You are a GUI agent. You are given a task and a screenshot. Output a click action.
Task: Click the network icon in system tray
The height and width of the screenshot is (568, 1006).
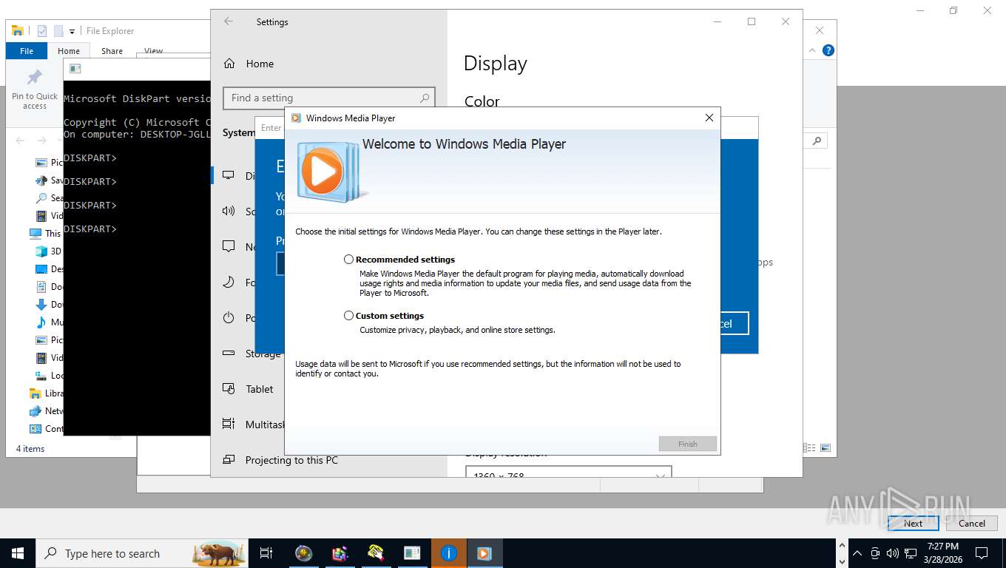click(x=911, y=553)
